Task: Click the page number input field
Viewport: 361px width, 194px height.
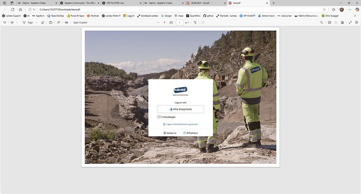Action: (x=179, y=22)
